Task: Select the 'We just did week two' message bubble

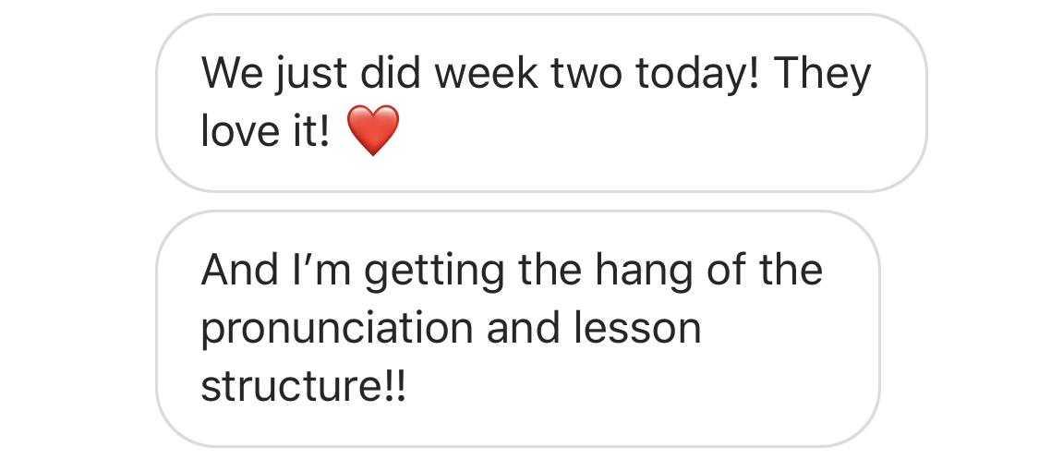Action: pos(541,103)
